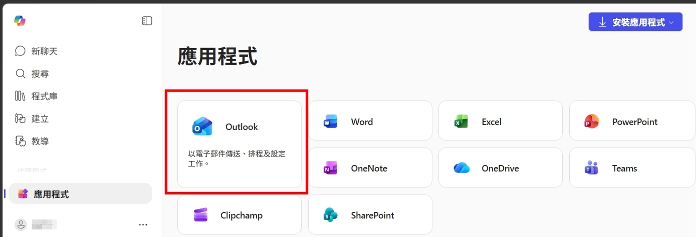This screenshot has width=696, height=237.
Task: Click the Copilot logo icon
Action: (20, 20)
